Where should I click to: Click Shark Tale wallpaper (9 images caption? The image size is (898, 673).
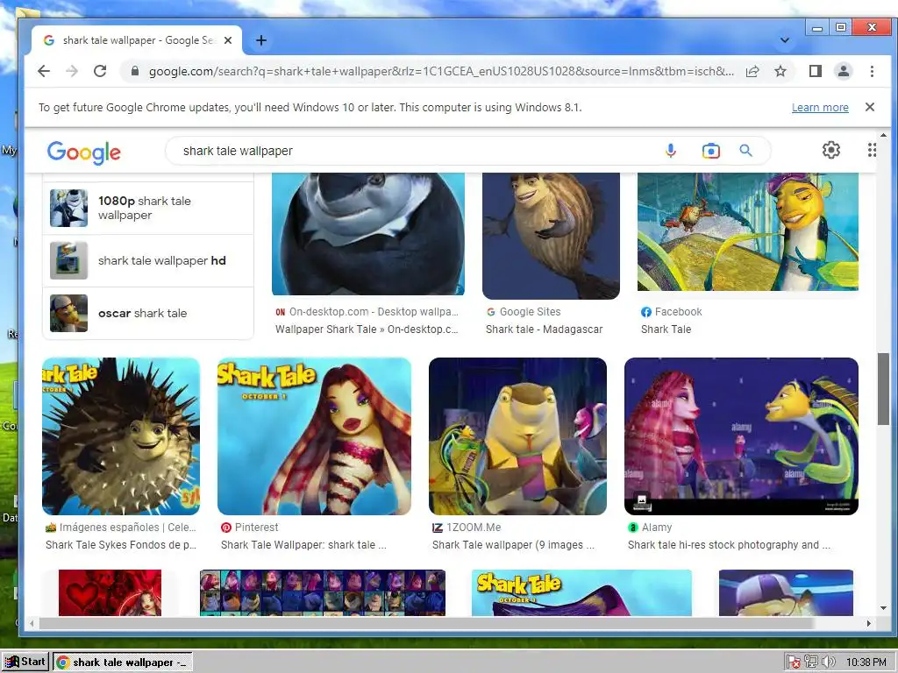tap(513, 545)
